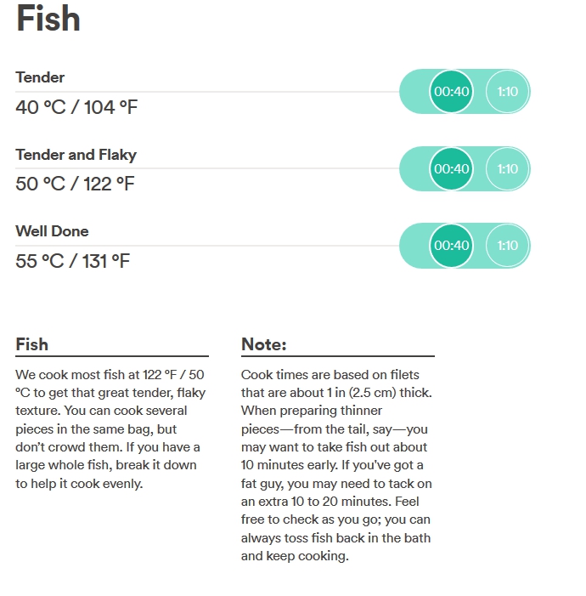
Task: Select the 00:40 time for Tender
Action: [451, 92]
